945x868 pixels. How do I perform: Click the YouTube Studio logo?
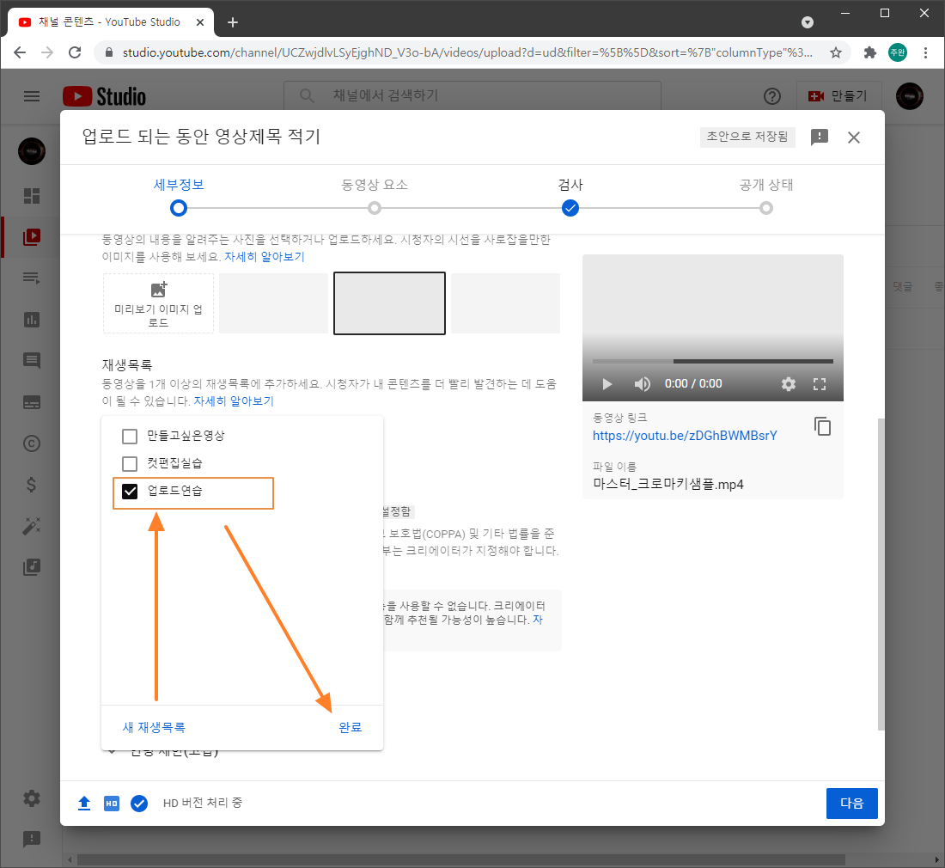tap(104, 96)
